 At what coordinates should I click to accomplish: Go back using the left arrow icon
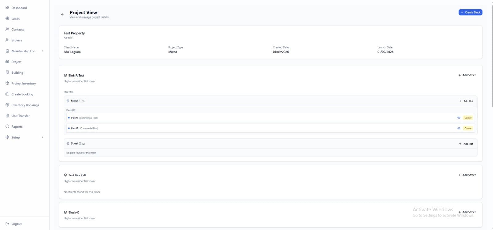pos(62,14)
